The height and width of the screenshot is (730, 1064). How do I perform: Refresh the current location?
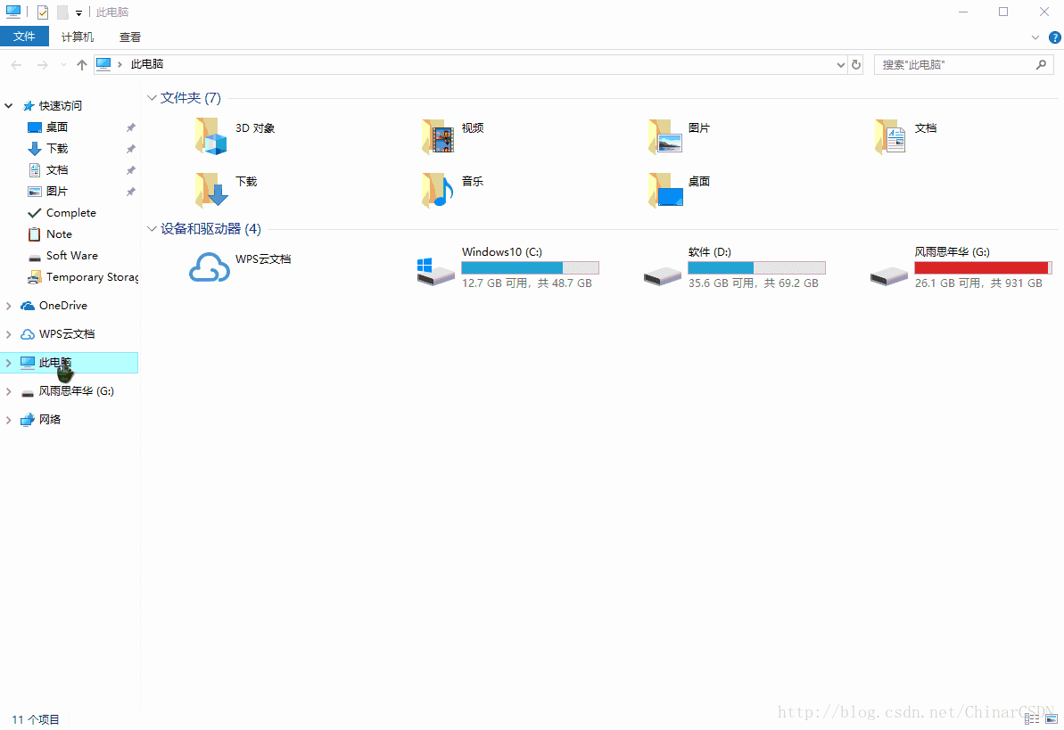(855, 64)
